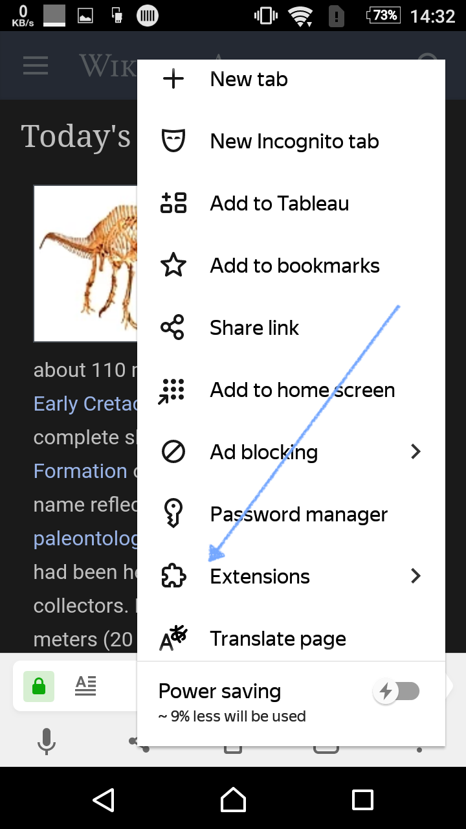The width and height of the screenshot is (466, 829).
Task: Tap the dinosaur skeleton thumbnail
Action: coord(85,264)
